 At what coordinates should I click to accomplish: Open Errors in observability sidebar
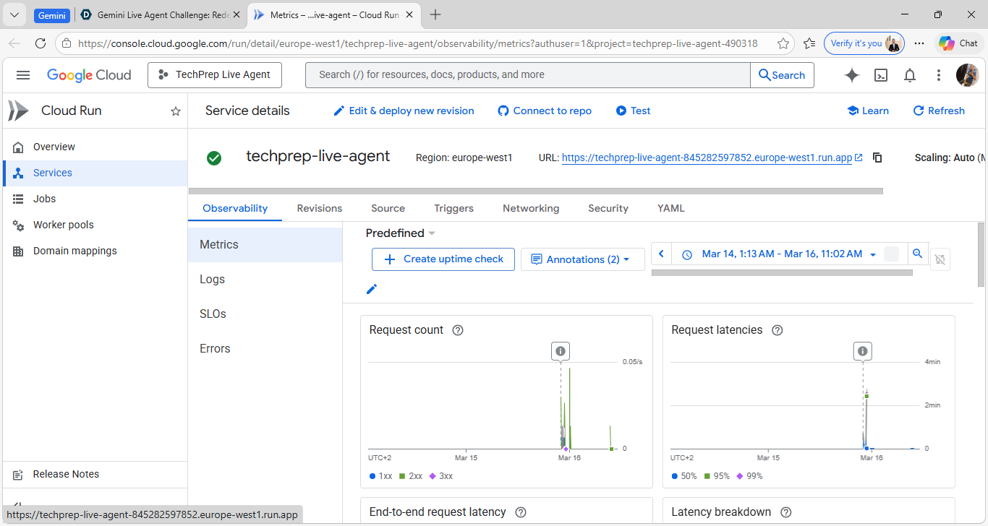click(265, 349)
